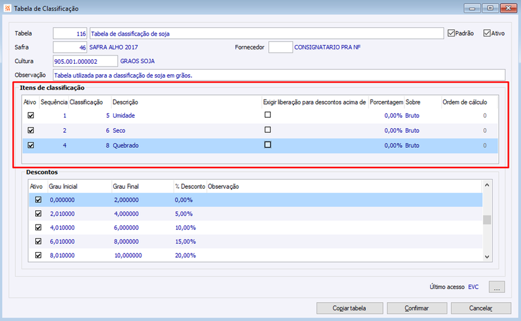The width and height of the screenshot is (521, 321).
Task: Toggle the Padrão checkbox
Action: click(451, 33)
